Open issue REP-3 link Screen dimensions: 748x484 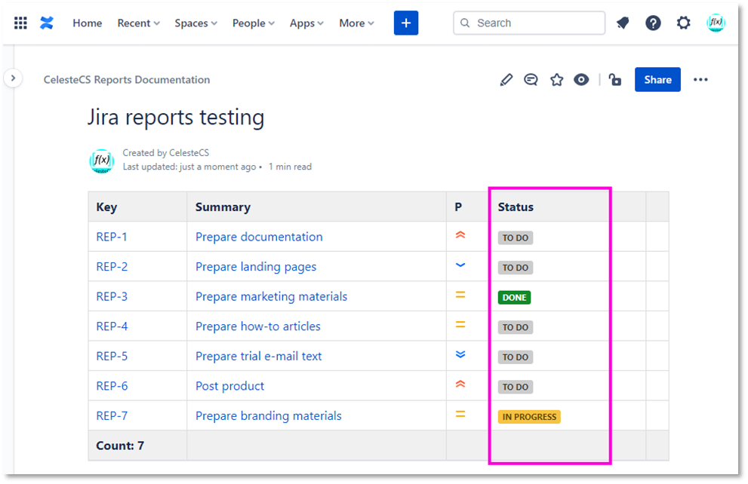112,296
